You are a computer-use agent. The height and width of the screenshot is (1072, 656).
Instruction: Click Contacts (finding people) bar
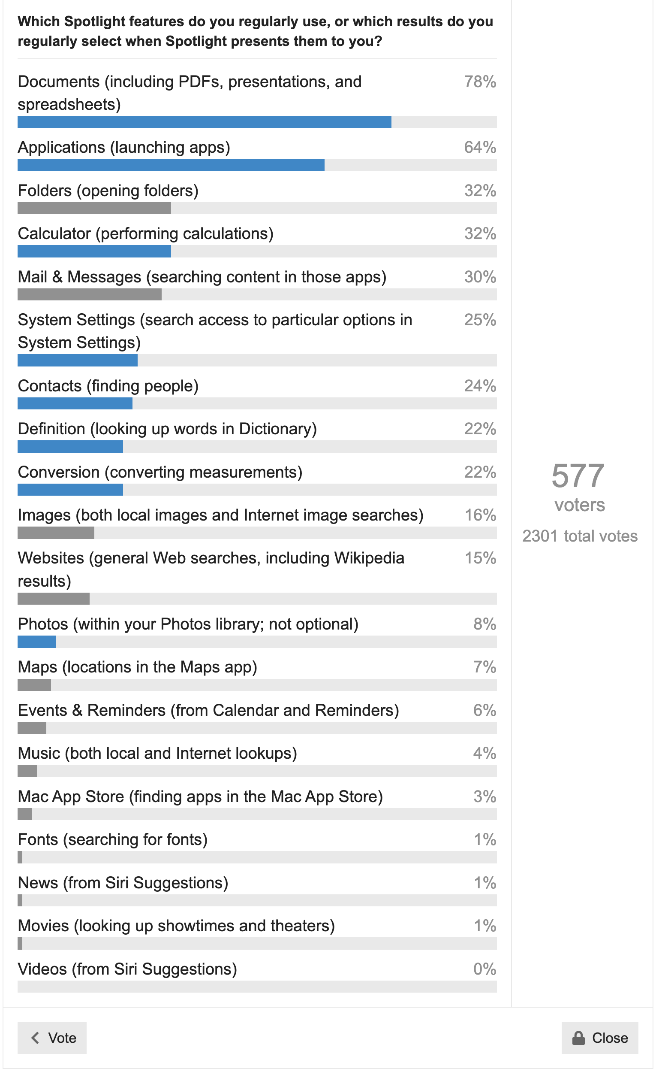click(257, 403)
